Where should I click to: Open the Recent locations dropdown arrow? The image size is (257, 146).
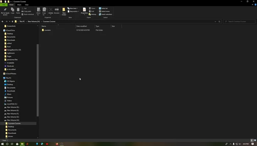coord(10,21)
